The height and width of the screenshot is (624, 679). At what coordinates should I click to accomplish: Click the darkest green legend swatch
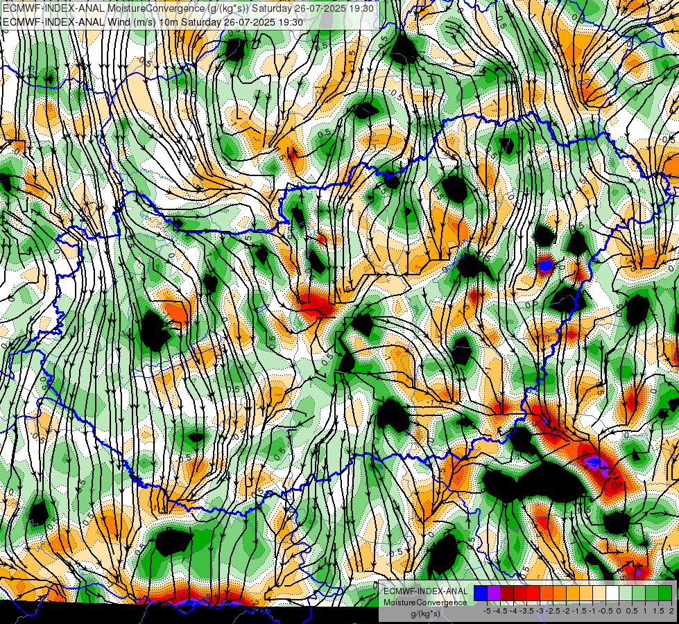pyautogui.click(x=665, y=593)
